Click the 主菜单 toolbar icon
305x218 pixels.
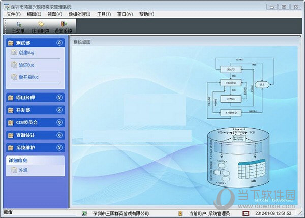(19, 26)
